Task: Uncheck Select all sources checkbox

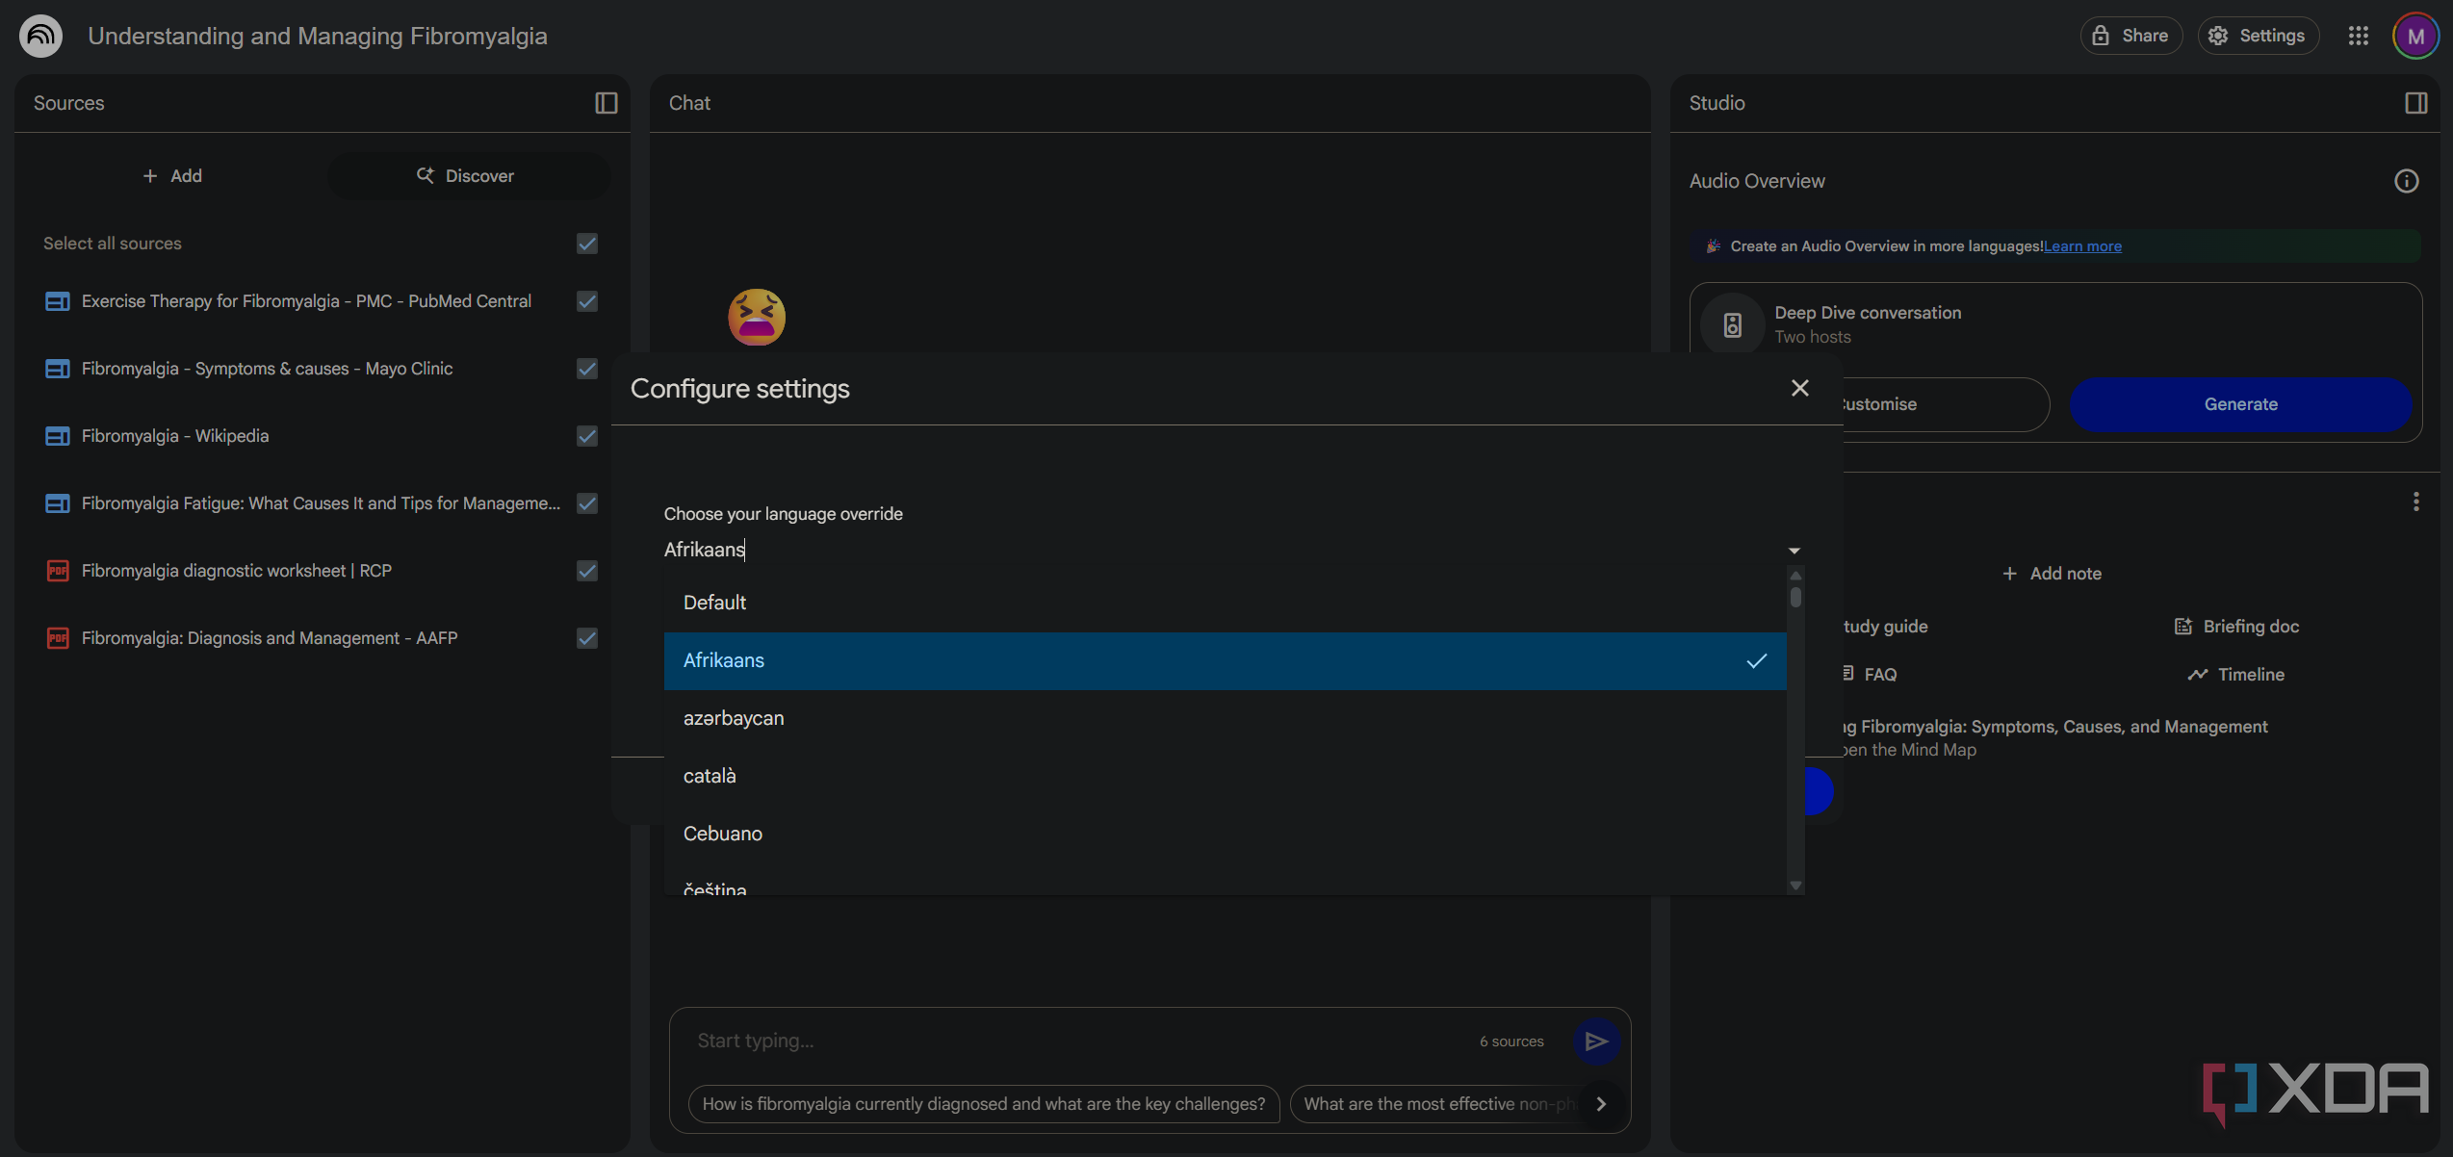Action: 587,244
